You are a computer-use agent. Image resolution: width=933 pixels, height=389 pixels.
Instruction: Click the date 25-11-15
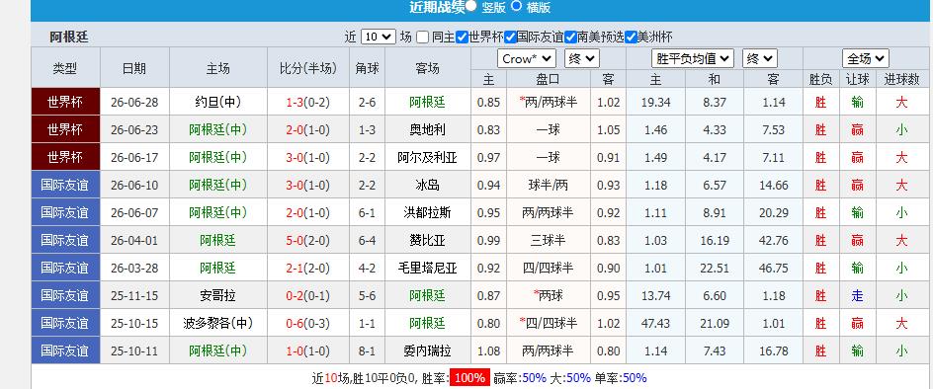click(x=134, y=295)
